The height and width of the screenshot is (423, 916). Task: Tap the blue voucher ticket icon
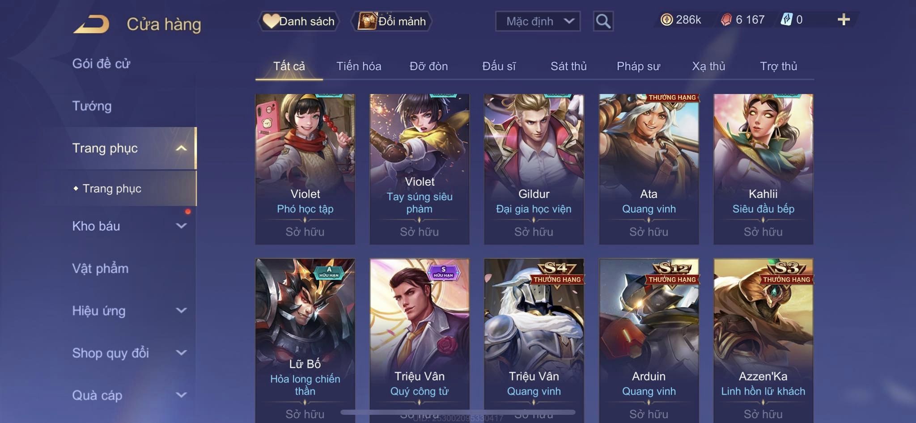(786, 20)
